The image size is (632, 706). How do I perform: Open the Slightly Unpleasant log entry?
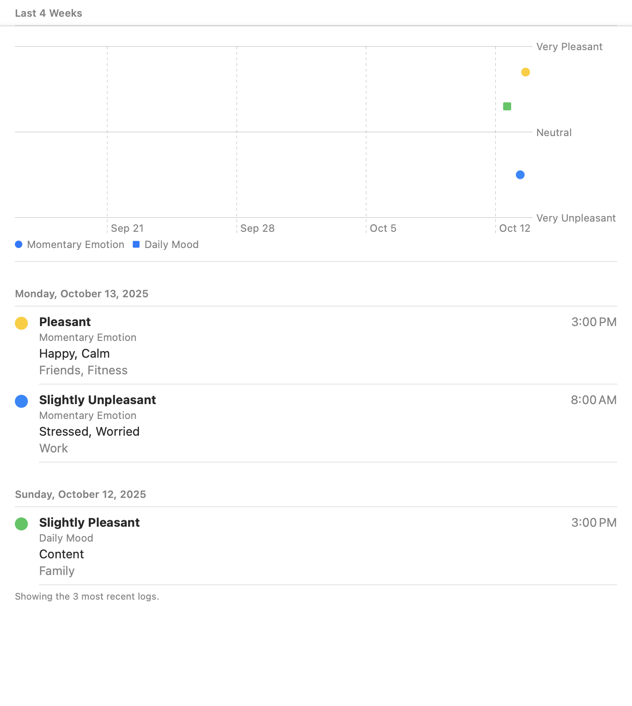pyautogui.click(x=316, y=423)
